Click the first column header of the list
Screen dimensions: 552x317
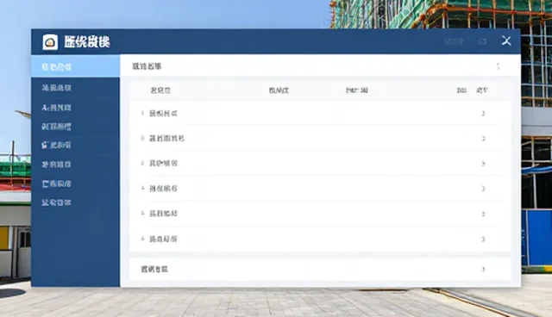click(160, 90)
